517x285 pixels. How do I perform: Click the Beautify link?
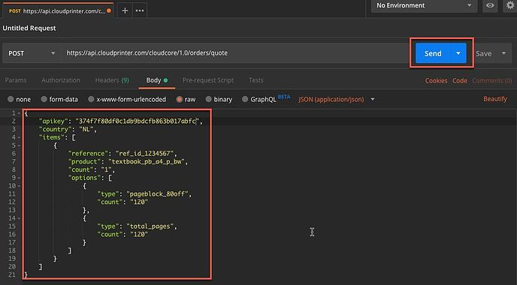[x=495, y=99]
